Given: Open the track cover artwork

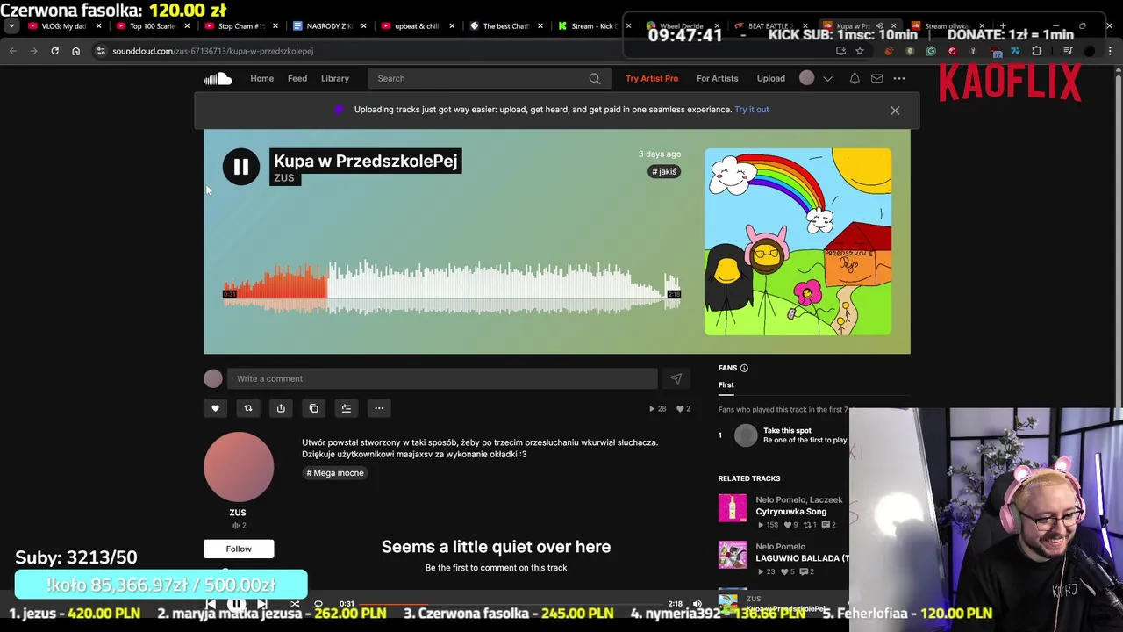Looking at the screenshot, I should coord(798,241).
